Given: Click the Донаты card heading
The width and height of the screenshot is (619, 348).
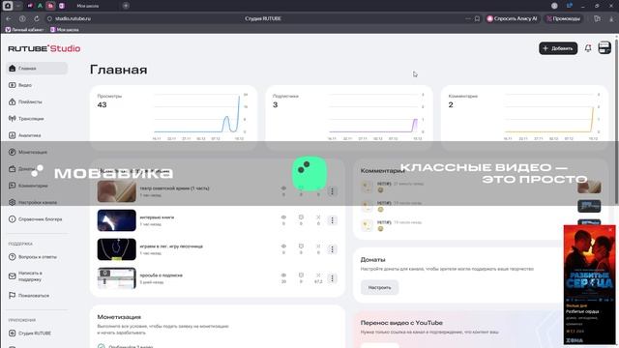Looking at the screenshot, I should coord(372,259).
